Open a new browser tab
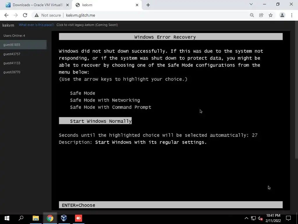 [x=148, y=5]
